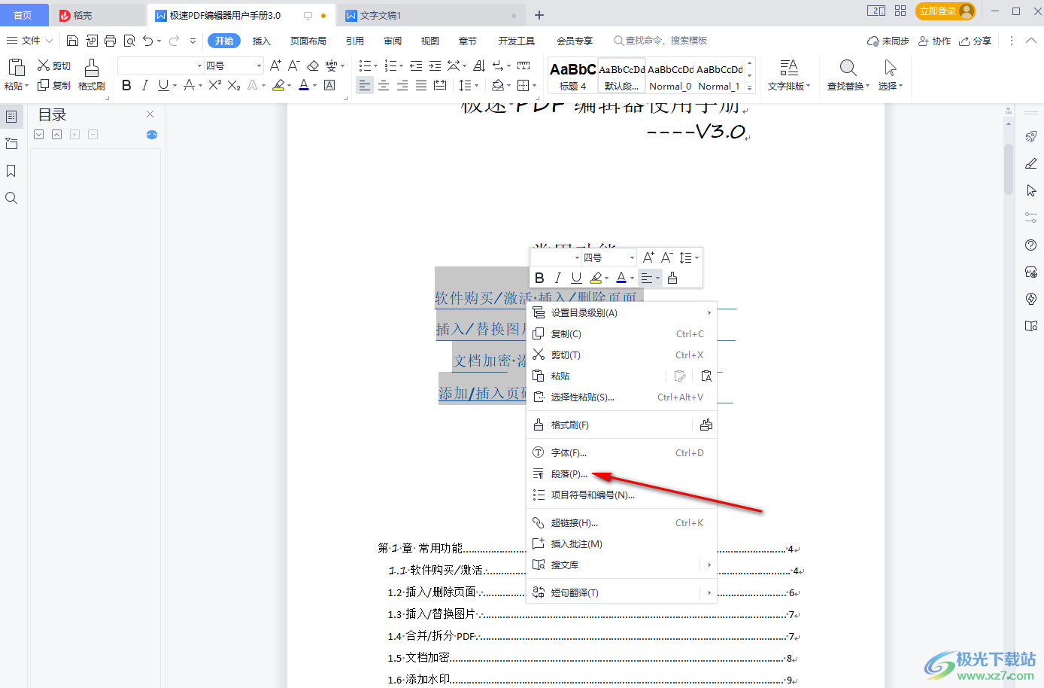Open the 文字文稿1 document tab
Viewport: 1044px width, 688px height.
pos(431,15)
